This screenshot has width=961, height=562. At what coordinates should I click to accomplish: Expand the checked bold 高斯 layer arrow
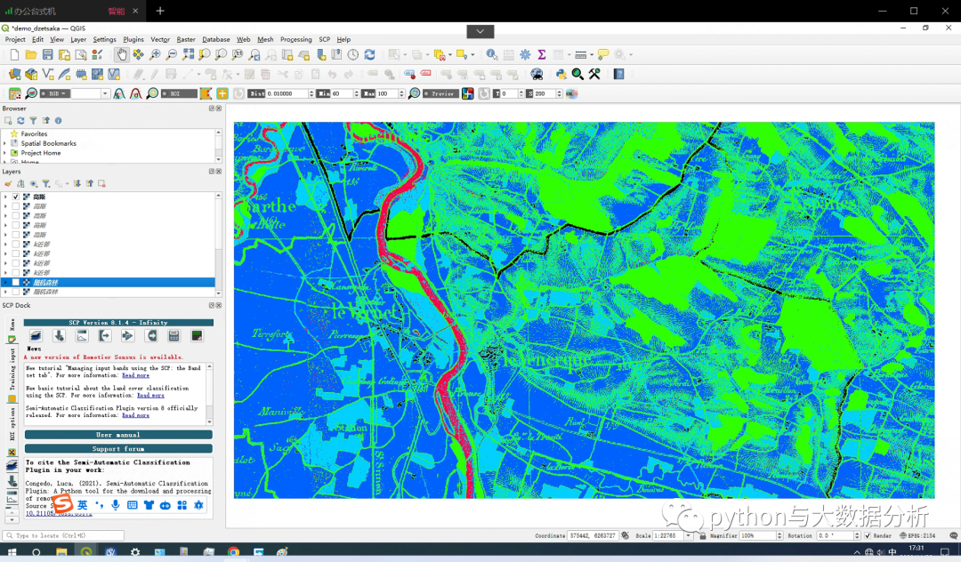click(5, 197)
